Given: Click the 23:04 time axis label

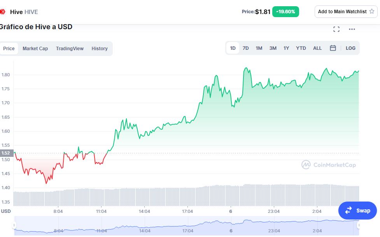Looking at the screenshot, I should click(x=274, y=211).
